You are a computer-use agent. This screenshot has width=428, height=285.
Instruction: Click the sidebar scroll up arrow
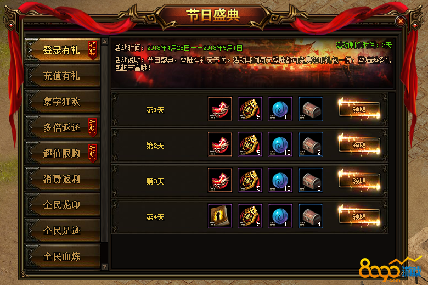click(x=105, y=41)
